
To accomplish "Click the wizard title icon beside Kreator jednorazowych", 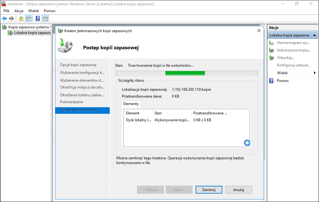I will 60,31.
